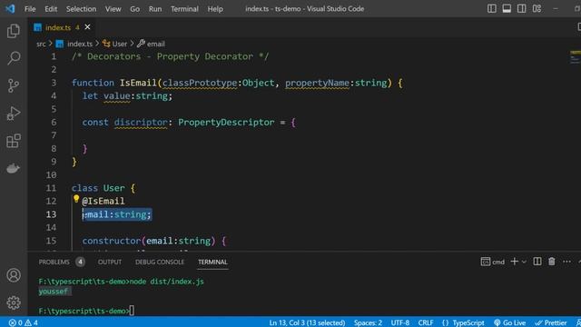Split the terminal panel
Screen dimensions: 581x327
[537, 262]
